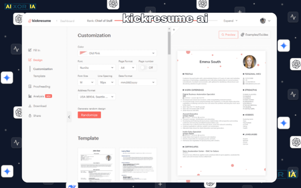Open the Analysis panel icon
The width and height of the screenshot is (301, 188).
pos(30,96)
